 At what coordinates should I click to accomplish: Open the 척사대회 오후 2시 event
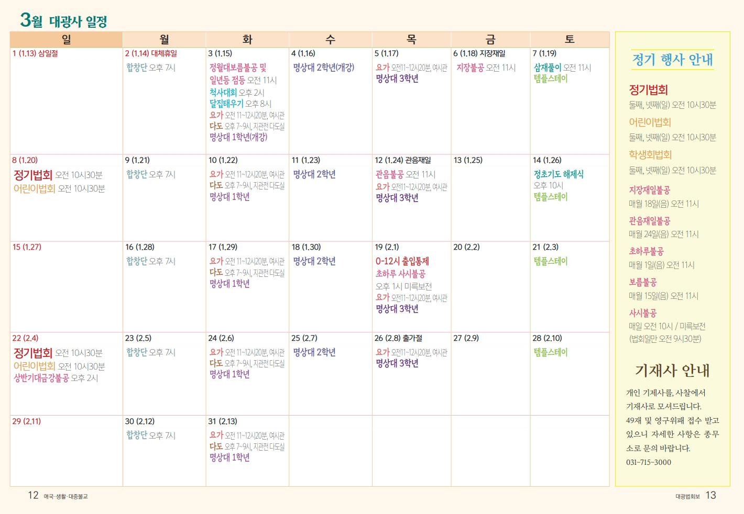point(237,92)
